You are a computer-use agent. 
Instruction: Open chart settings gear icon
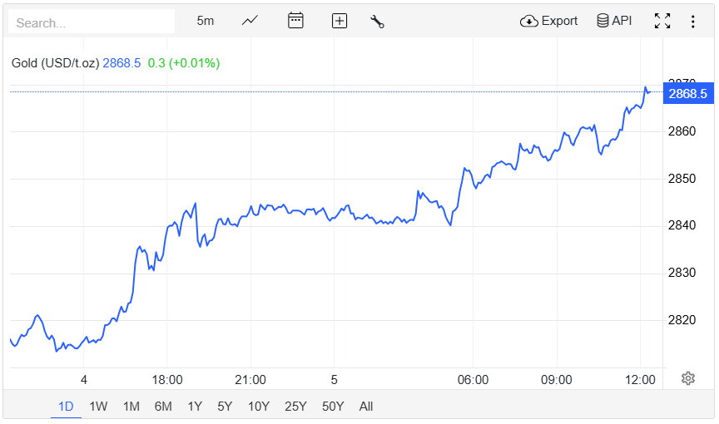pyautogui.click(x=688, y=378)
